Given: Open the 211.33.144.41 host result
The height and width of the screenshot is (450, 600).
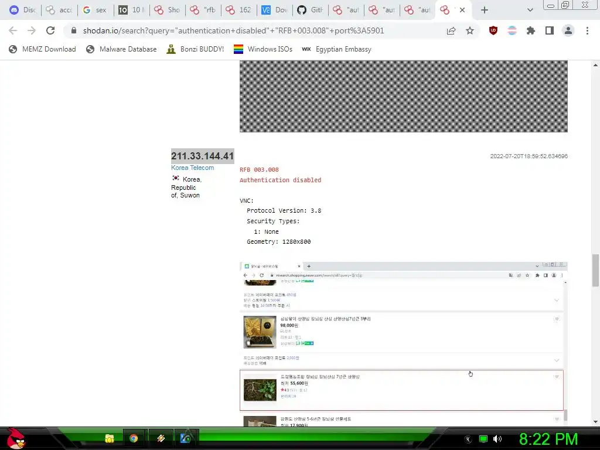Looking at the screenshot, I should pos(202,156).
